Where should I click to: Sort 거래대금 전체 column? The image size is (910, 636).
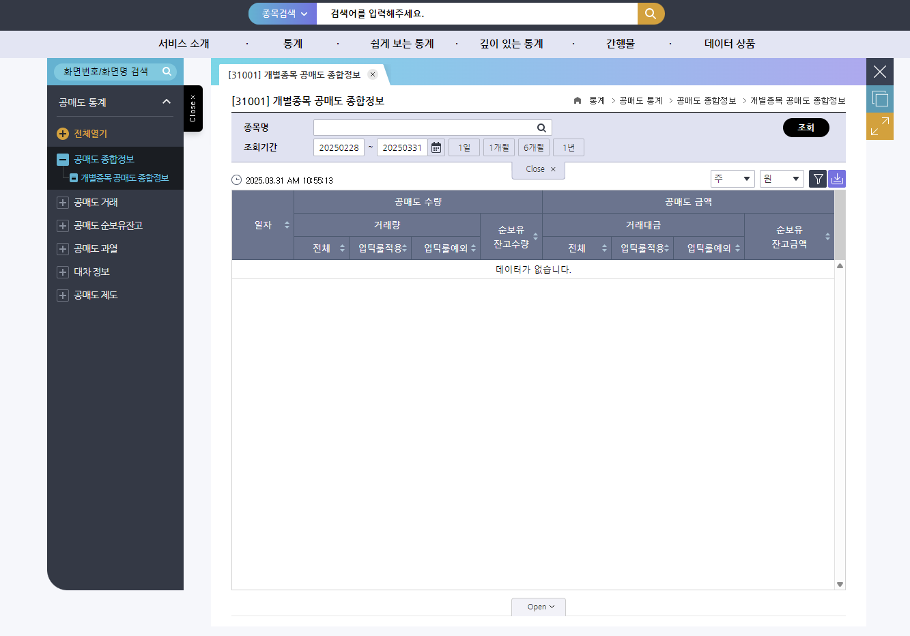[x=604, y=248]
